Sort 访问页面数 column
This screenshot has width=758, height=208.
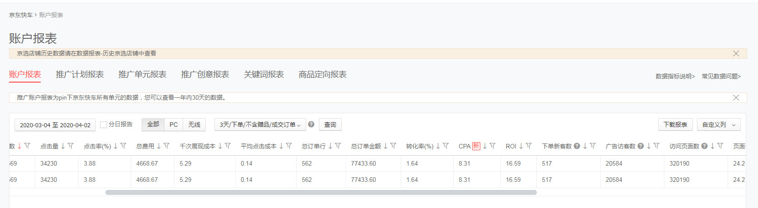712,146
